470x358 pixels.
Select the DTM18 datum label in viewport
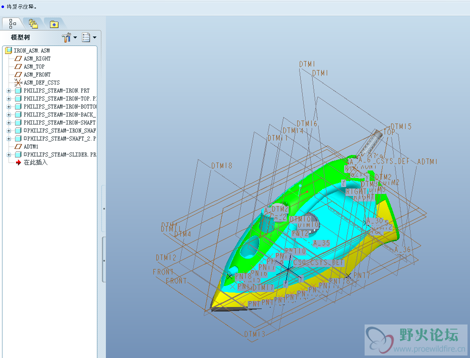click(x=221, y=165)
